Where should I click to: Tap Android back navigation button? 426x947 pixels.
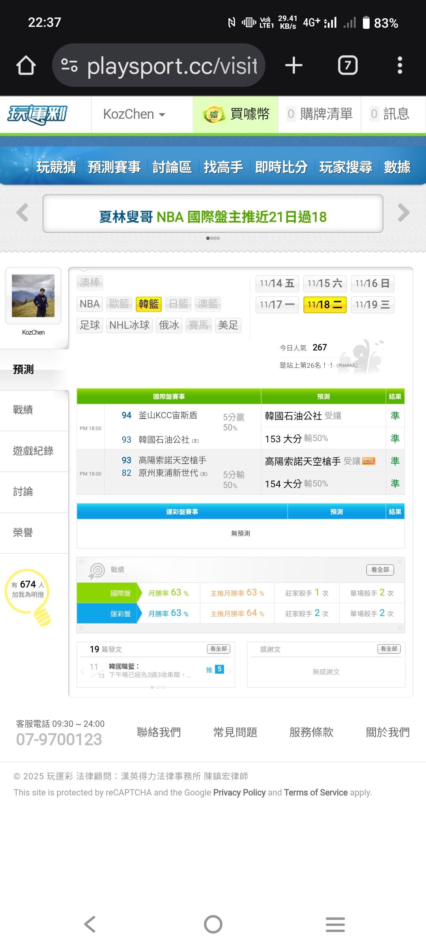click(x=90, y=924)
